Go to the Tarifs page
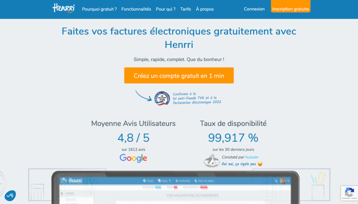This screenshot has width=358, height=204. 186,9
